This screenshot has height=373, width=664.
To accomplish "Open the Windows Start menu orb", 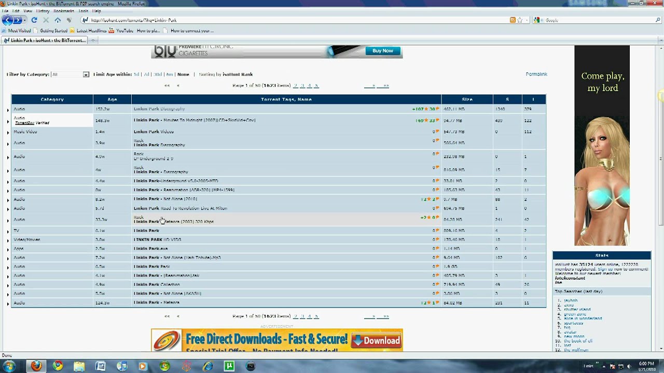I will [x=9, y=366].
